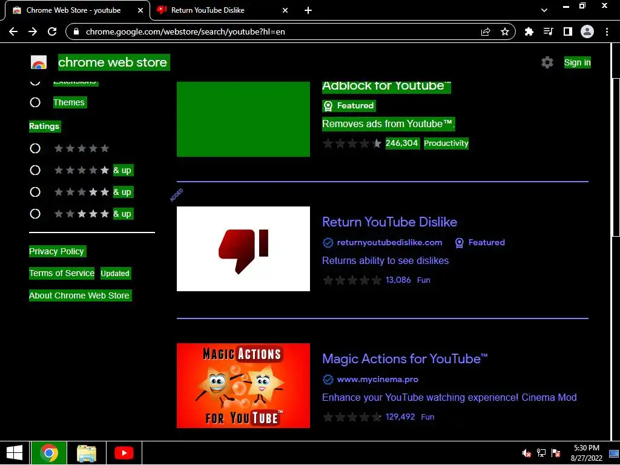620x465 pixels.
Task: Click Fun category under Return YouTube Dislike
Action: tap(423, 280)
